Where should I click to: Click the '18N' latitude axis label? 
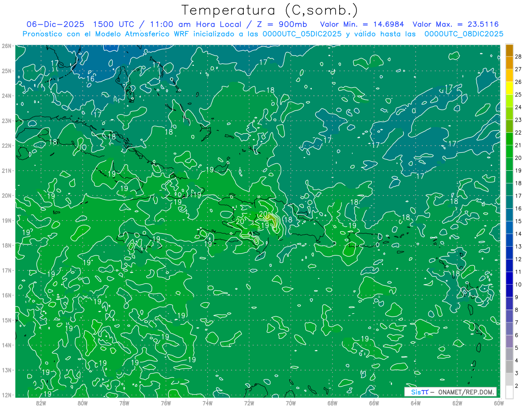pyautogui.click(x=7, y=245)
